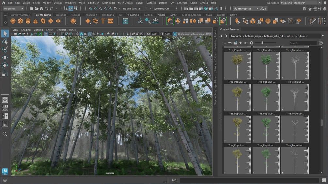Create a polygon cube from shelf
This screenshot has width=328, height=184.
pos(20,21)
